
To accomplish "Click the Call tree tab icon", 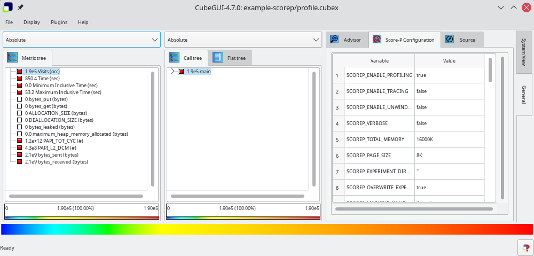I will pos(175,58).
